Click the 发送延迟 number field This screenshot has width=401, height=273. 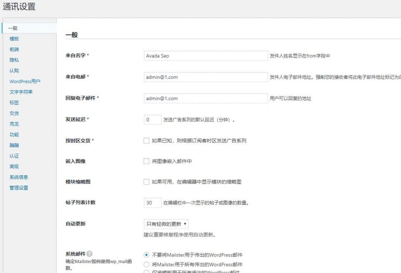click(153, 120)
